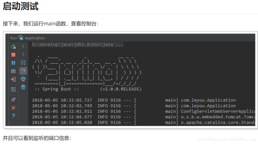Print the console output
This screenshot has height=144, width=258.
point(23,79)
